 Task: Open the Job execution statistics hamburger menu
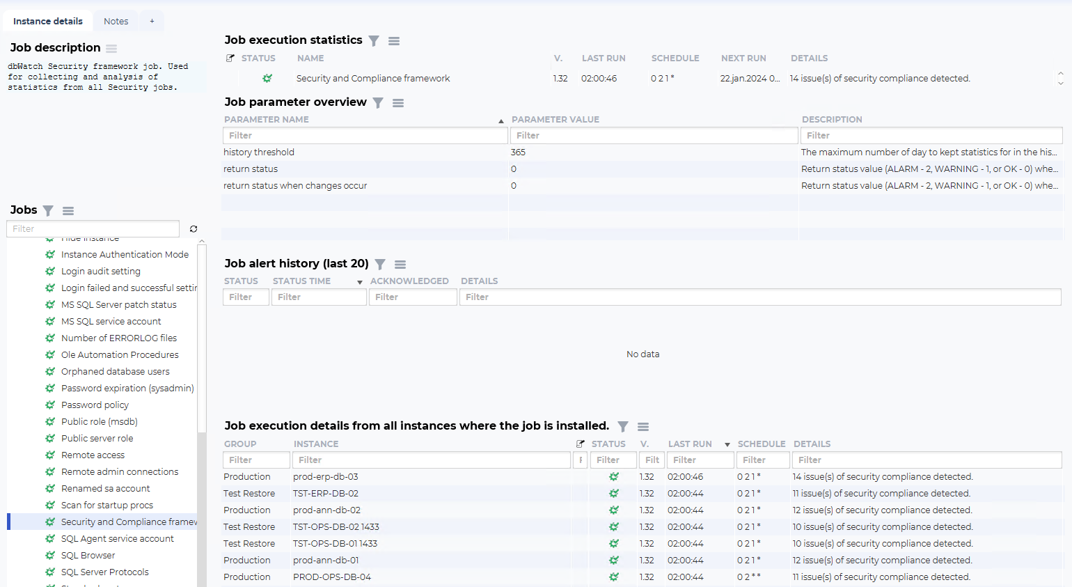394,41
